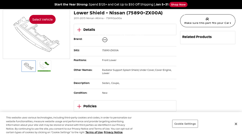Screen dimensions: 242x136
Task: Click the SKU value 75890-ZX00A
Action: tap(110, 50)
